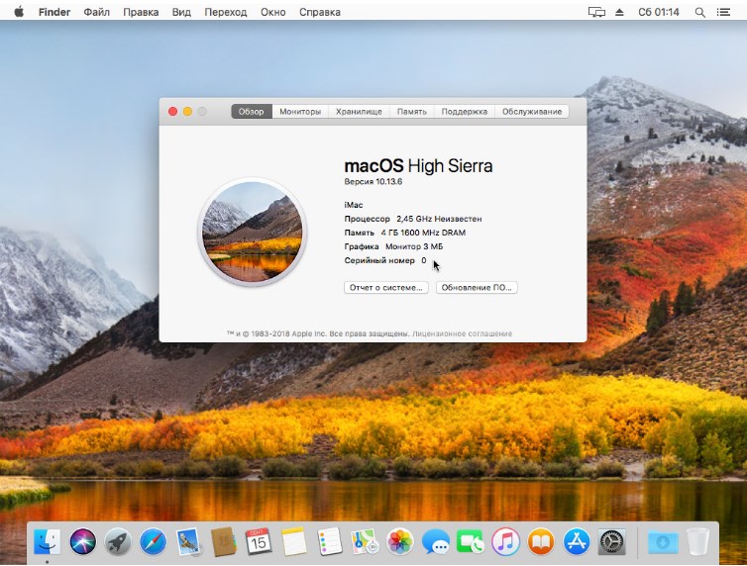Open the Переход menu
Screen dimensions: 747x566
[226, 12]
